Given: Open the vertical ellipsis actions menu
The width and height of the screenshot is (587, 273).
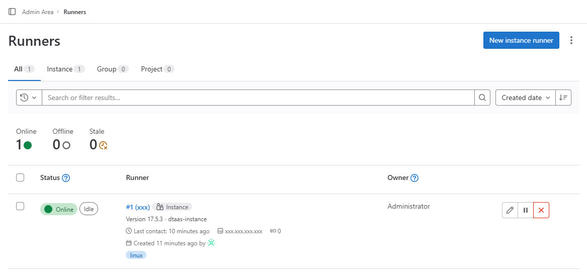Looking at the screenshot, I should [x=571, y=40].
